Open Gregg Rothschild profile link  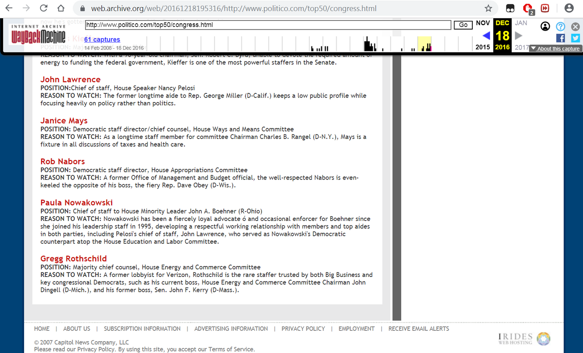click(74, 259)
